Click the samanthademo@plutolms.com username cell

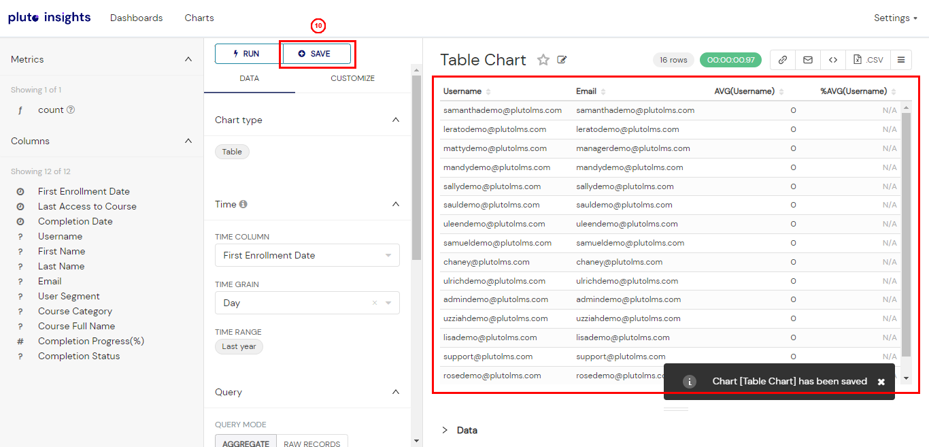tap(503, 110)
